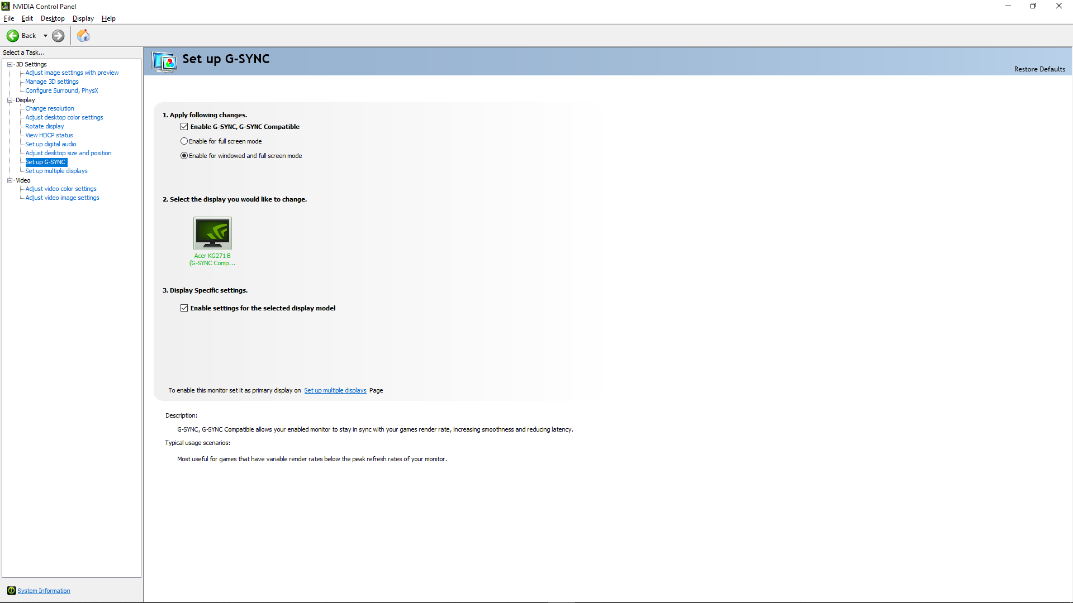1073x603 pixels.
Task: Click the Video category label
Action: point(23,180)
